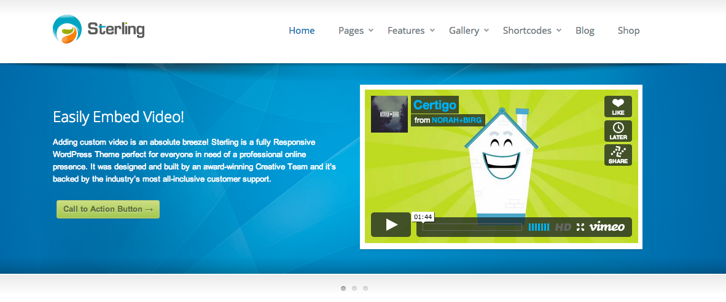Share the video via Share icon
This screenshot has width=726, height=302.
click(x=618, y=155)
